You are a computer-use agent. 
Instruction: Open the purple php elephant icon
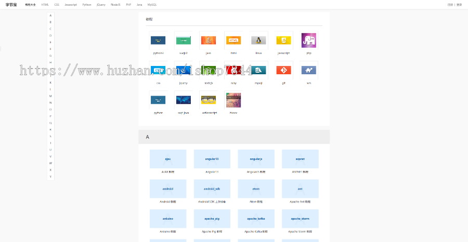(308, 40)
